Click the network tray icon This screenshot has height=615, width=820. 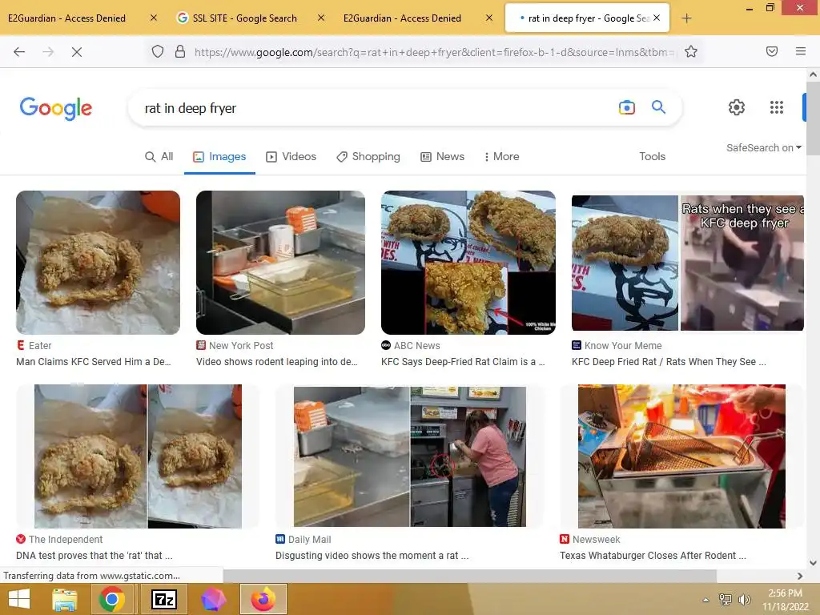(x=726, y=600)
